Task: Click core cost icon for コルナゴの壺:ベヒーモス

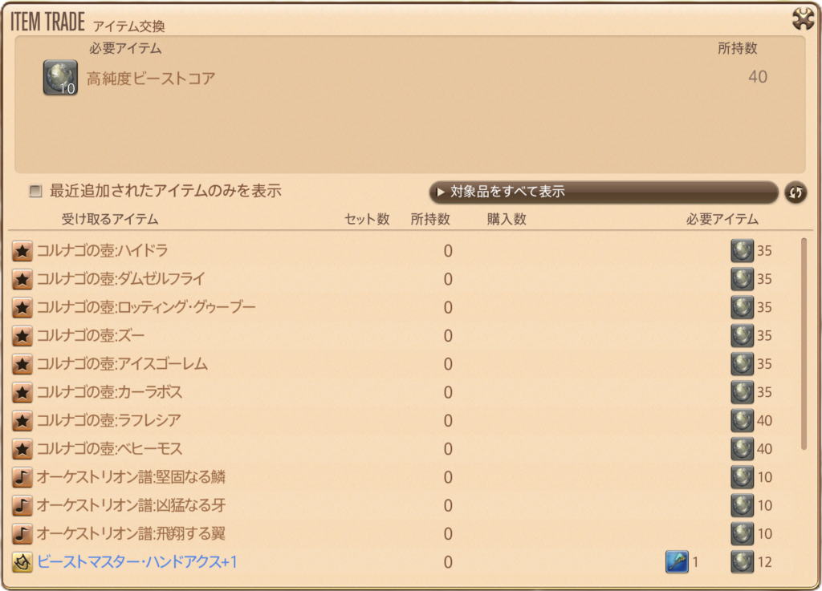Action: click(742, 449)
